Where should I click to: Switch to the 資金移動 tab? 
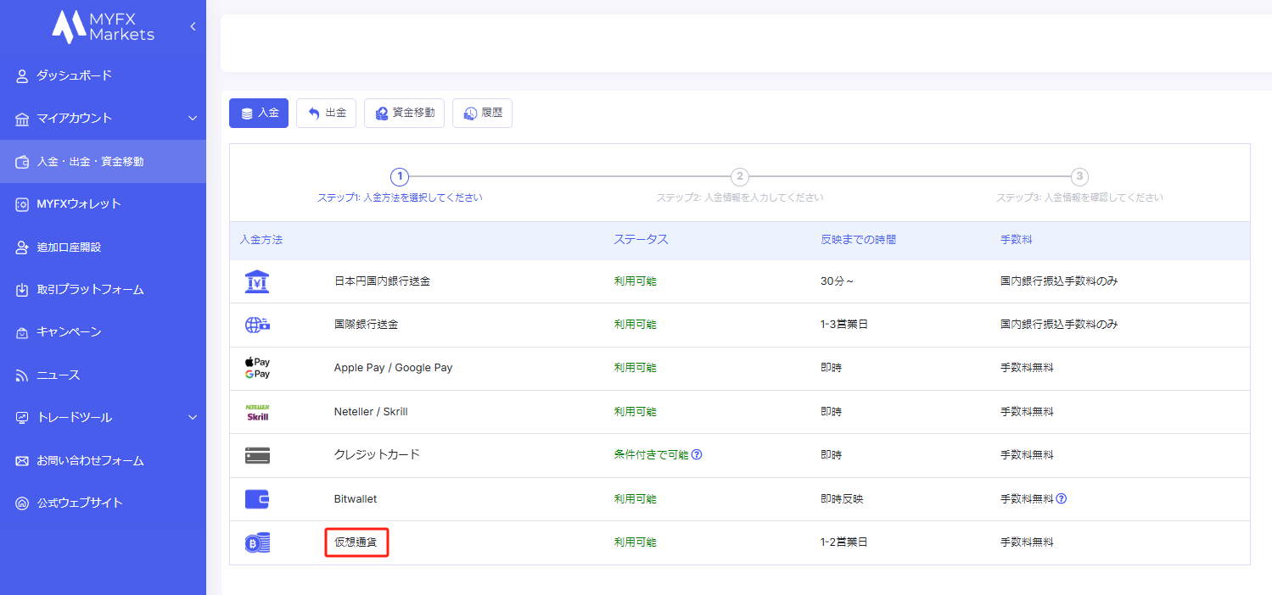click(x=404, y=113)
